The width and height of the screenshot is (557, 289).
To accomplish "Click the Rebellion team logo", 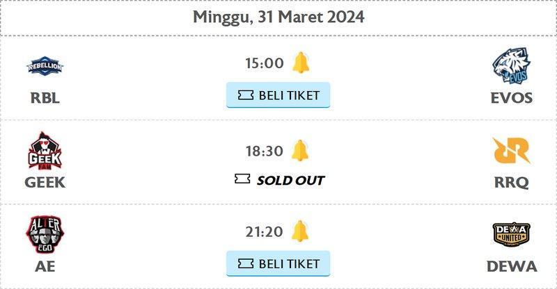I will click(x=45, y=66).
